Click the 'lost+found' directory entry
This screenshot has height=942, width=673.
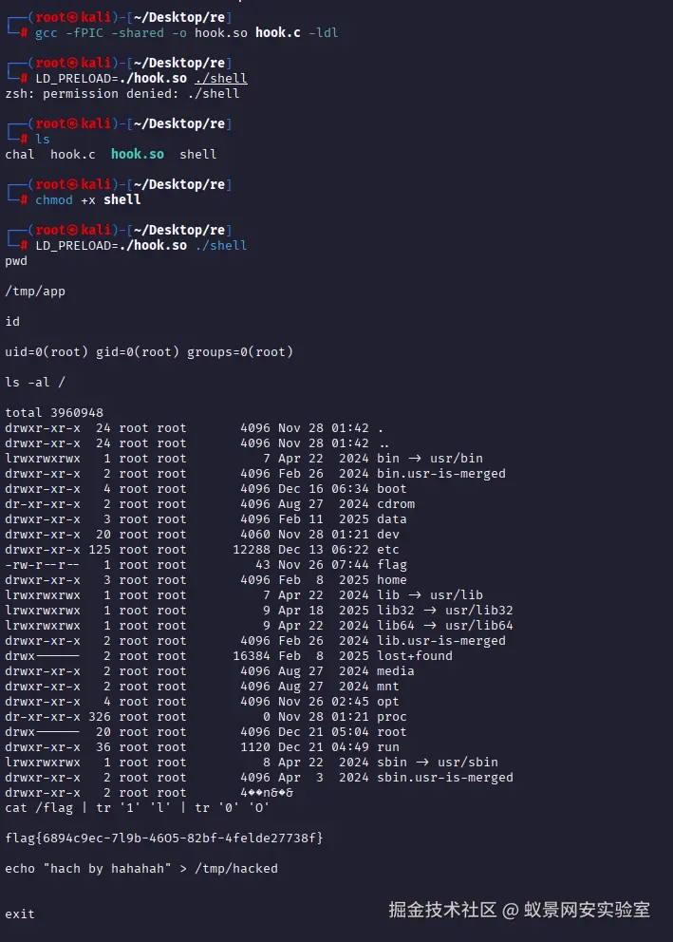coord(414,655)
